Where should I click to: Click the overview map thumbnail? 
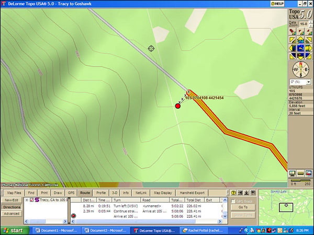coord(286,208)
